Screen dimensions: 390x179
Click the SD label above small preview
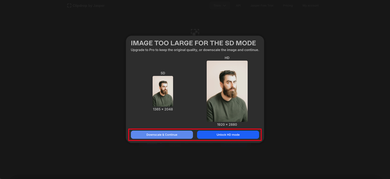pos(163,73)
